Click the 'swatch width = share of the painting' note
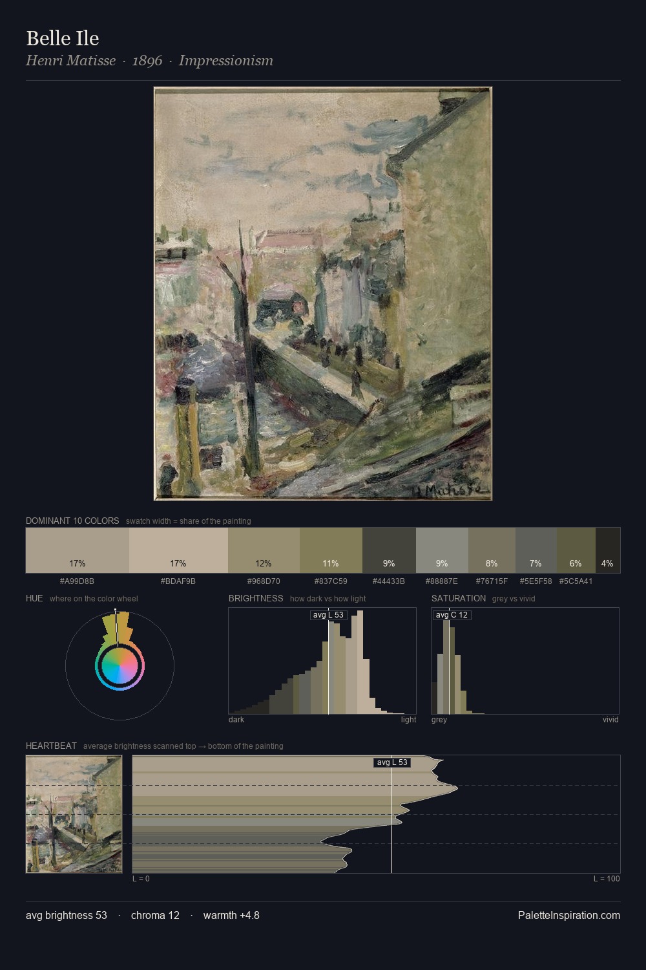Image resolution: width=646 pixels, height=970 pixels. point(189,521)
